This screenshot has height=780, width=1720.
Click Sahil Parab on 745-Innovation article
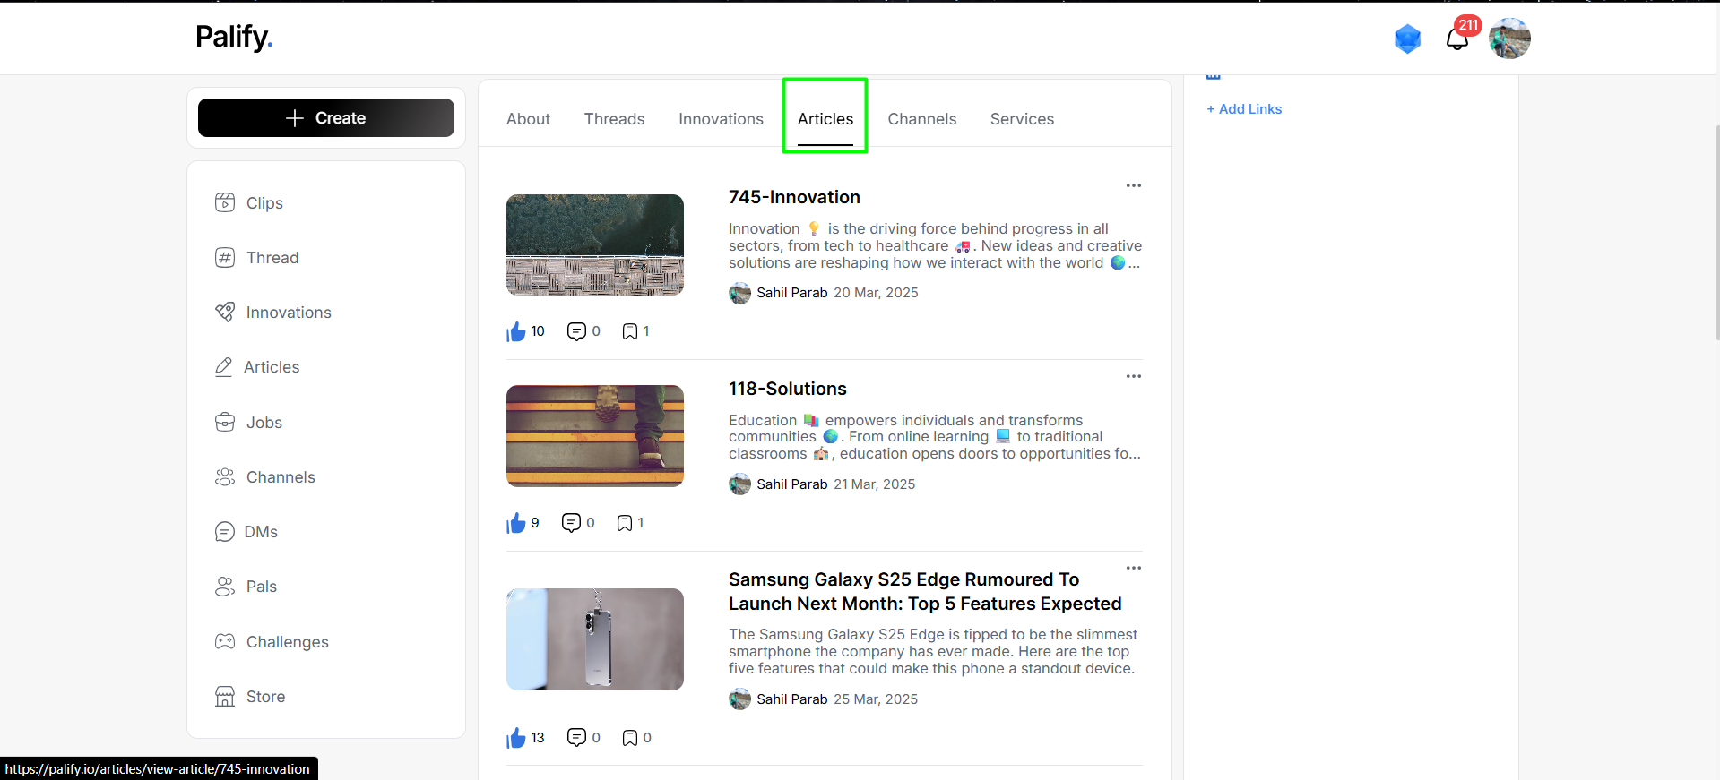[x=792, y=293]
